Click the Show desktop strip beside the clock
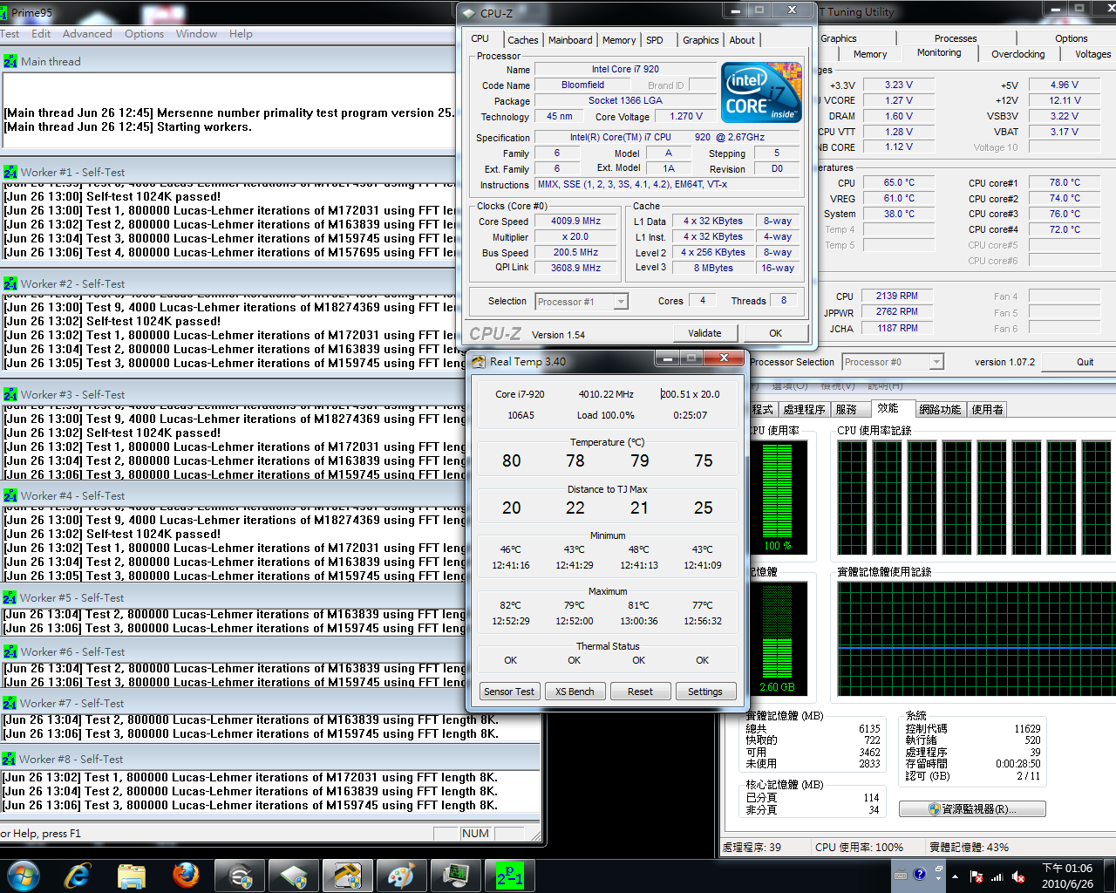 1111,876
